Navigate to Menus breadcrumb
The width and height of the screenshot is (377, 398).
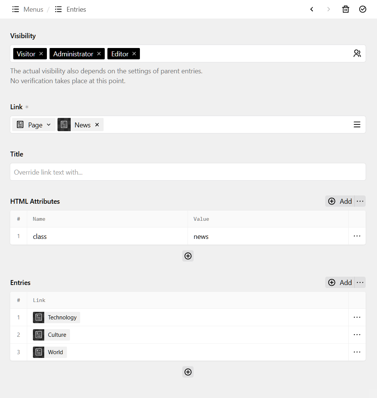(28, 9)
